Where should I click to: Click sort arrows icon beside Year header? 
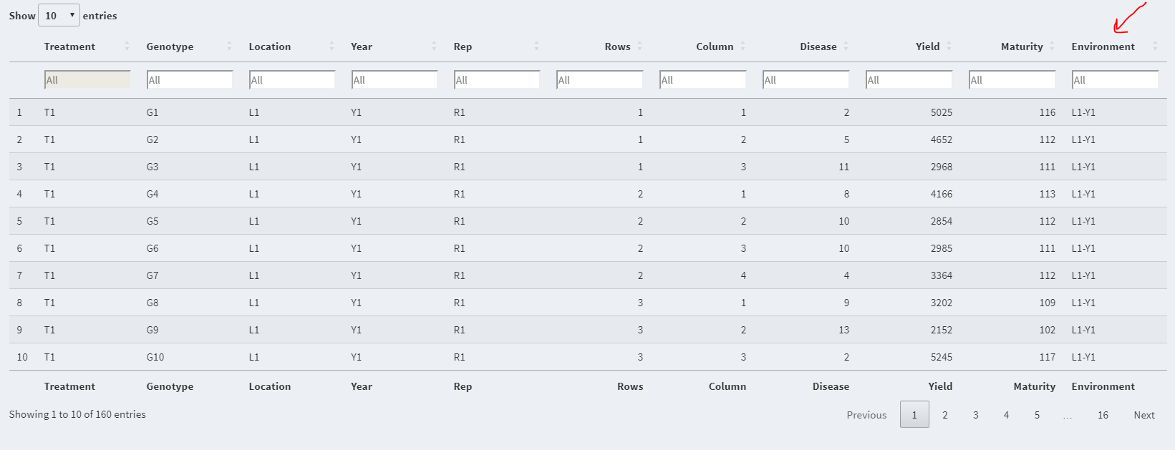tap(434, 47)
